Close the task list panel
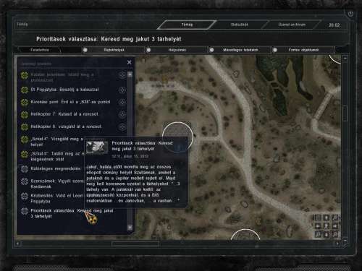Image resolution: width=362 pixels, height=271 pixels. [x=130, y=62]
